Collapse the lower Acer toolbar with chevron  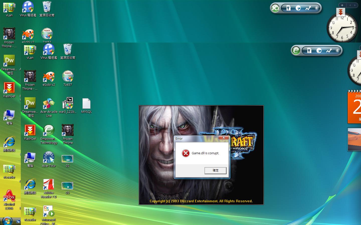337,50
